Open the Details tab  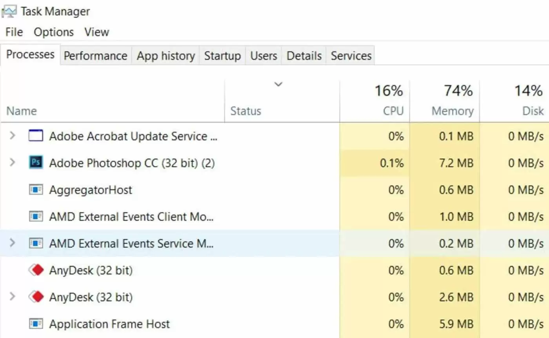(304, 56)
